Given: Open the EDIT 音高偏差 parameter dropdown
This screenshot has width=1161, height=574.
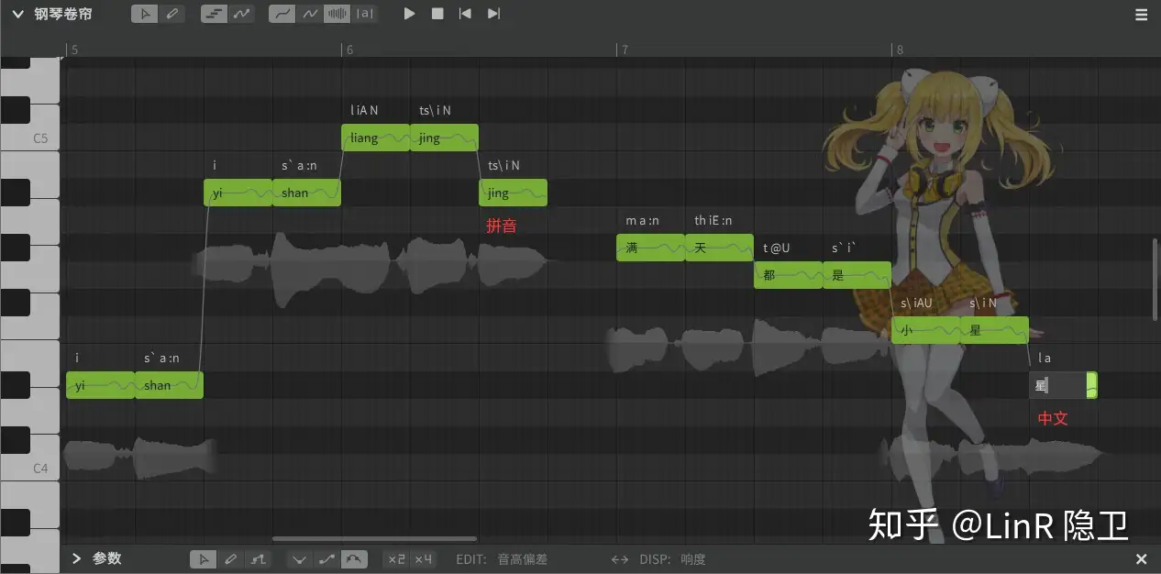Looking at the screenshot, I should click(523, 558).
